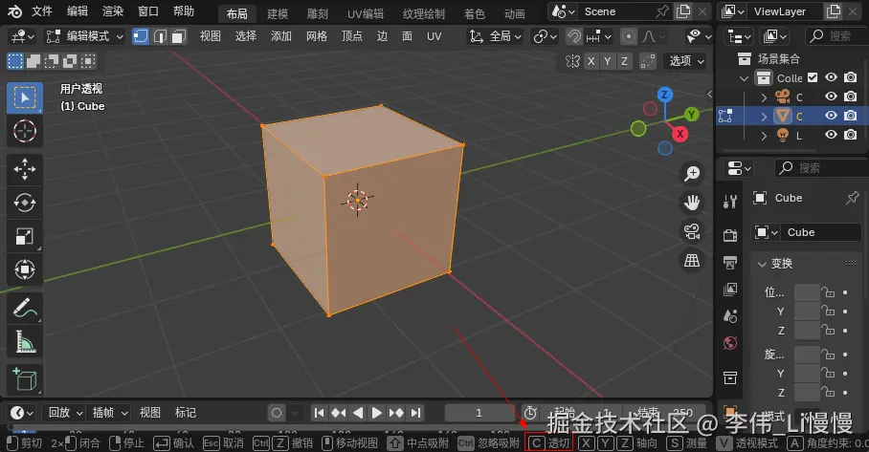Expand the Keying dropdown
The image size is (869, 452).
pos(109,413)
